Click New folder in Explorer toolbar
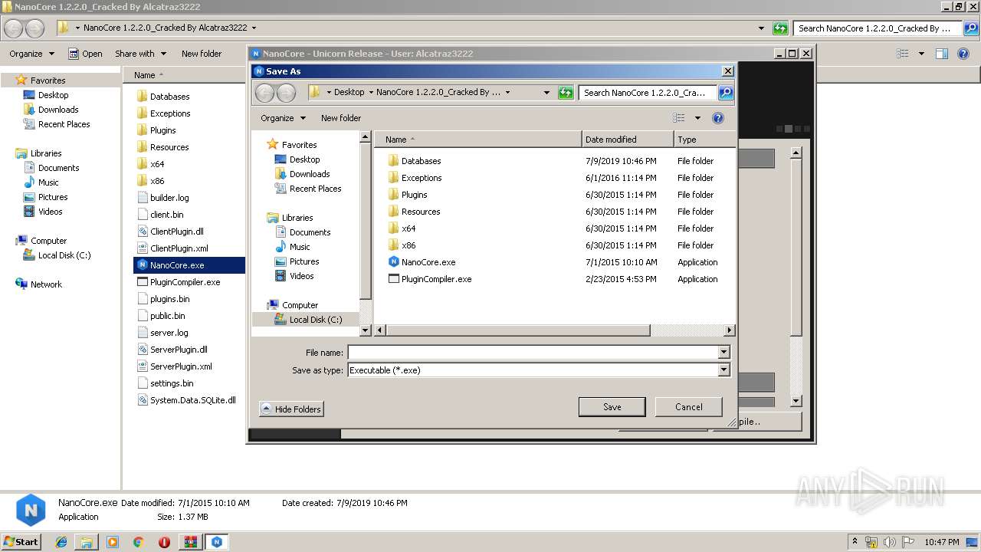The width and height of the screenshot is (981, 552). pos(202,54)
